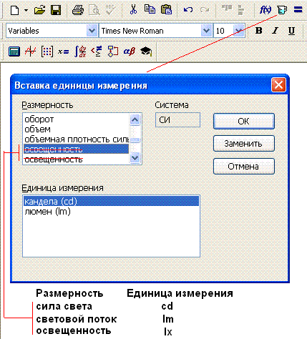Expand the font size 10 dropdown
The image size is (307, 339).
point(238,31)
